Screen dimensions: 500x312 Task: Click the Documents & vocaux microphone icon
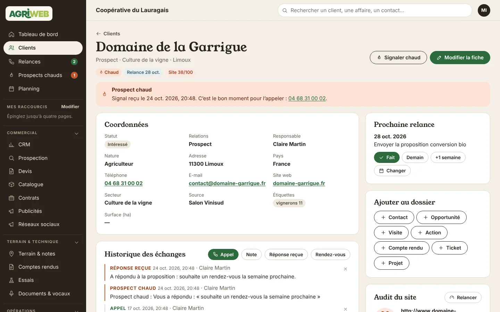(11, 294)
